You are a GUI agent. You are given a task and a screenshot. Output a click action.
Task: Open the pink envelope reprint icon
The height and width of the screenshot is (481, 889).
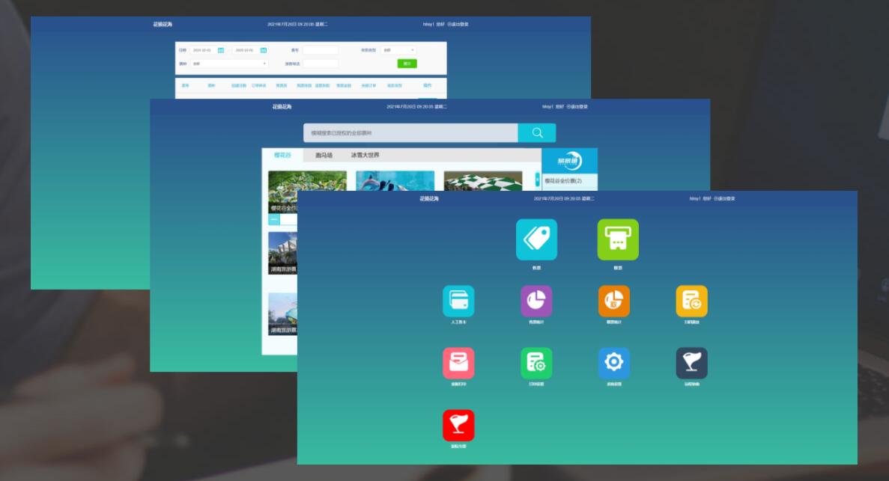coord(458,363)
